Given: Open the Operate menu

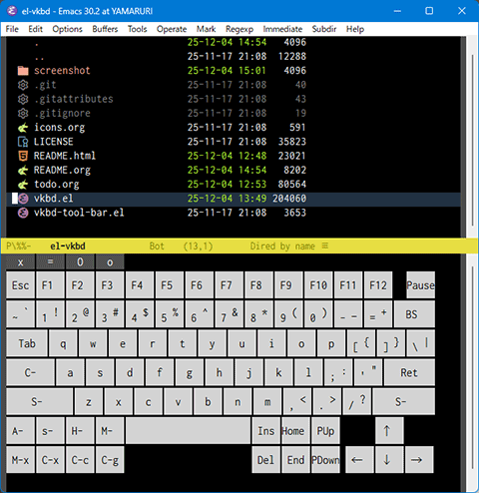Looking at the screenshot, I should tap(172, 29).
